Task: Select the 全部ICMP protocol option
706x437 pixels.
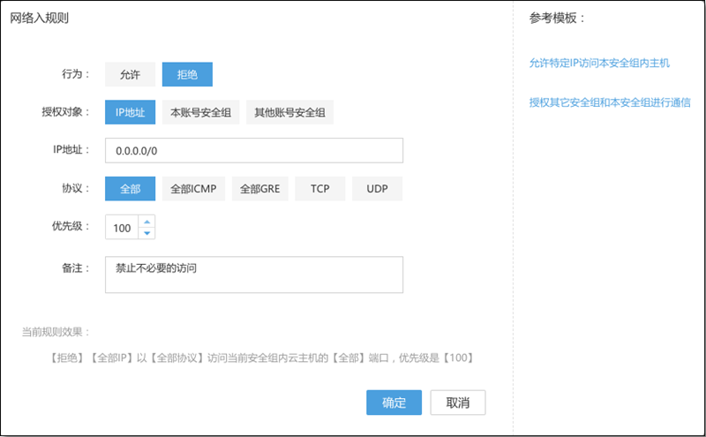Action: pos(193,189)
